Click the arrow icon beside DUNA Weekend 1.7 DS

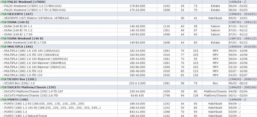[x=3, y=43]
